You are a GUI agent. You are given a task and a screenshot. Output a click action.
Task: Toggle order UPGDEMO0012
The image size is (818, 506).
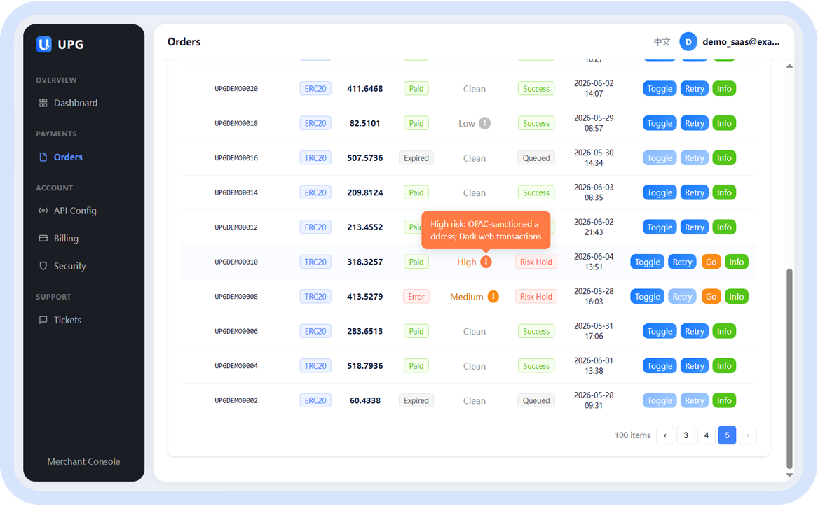click(660, 227)
